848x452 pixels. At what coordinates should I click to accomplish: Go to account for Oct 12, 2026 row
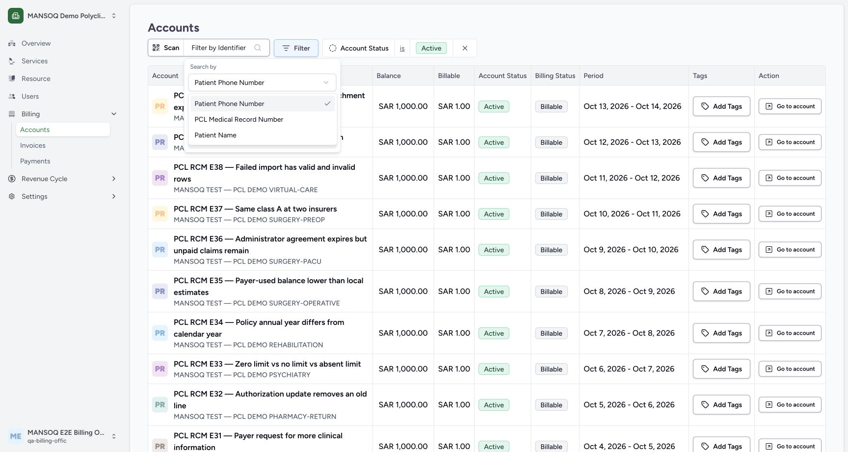[790, 142]
